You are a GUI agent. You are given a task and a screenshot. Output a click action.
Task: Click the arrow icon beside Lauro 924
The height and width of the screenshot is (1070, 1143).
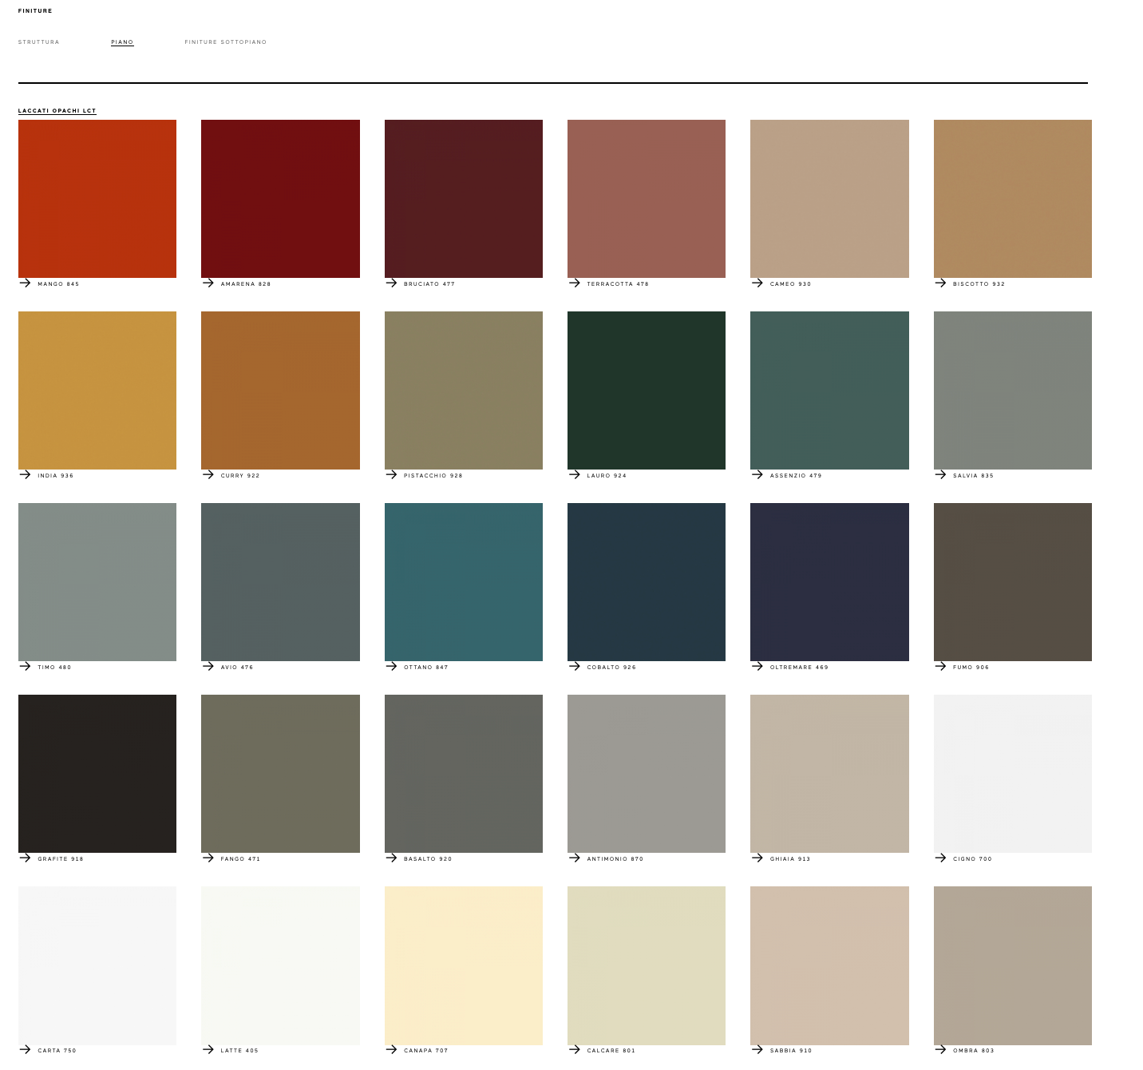point(575,474)
